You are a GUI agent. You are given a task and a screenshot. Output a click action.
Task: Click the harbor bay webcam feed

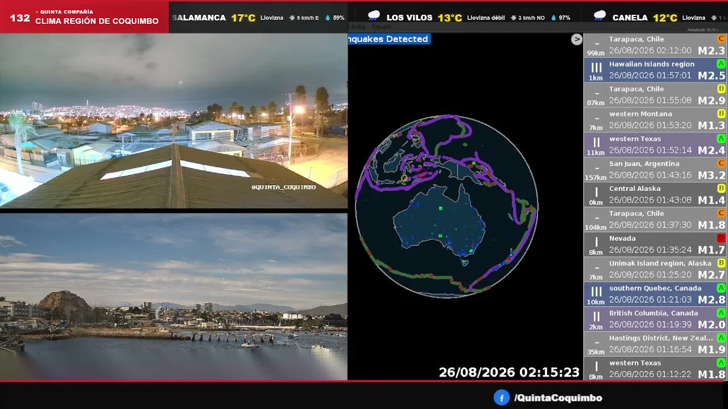(x=173, y=297)
